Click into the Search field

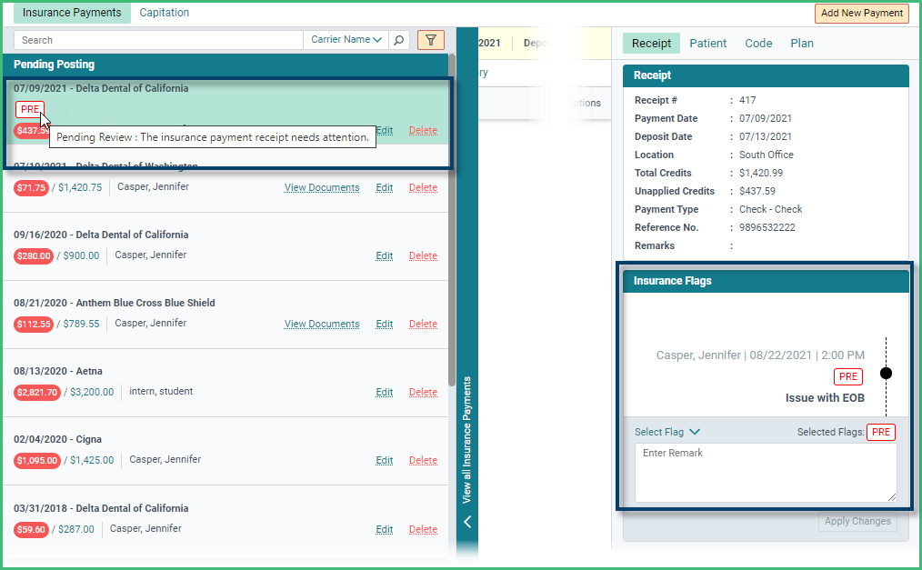(158, 40)
